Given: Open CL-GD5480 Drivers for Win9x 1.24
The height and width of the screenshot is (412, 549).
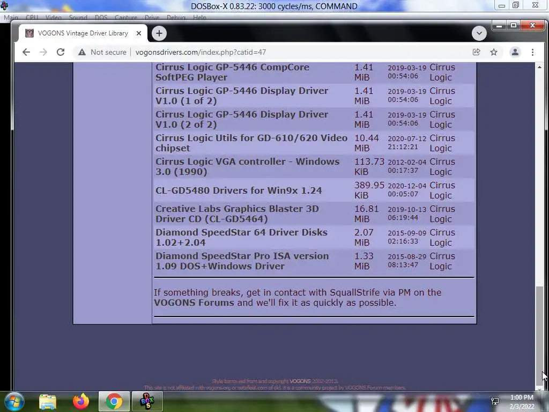Looking at the screenshot, I should click(239, 190).
